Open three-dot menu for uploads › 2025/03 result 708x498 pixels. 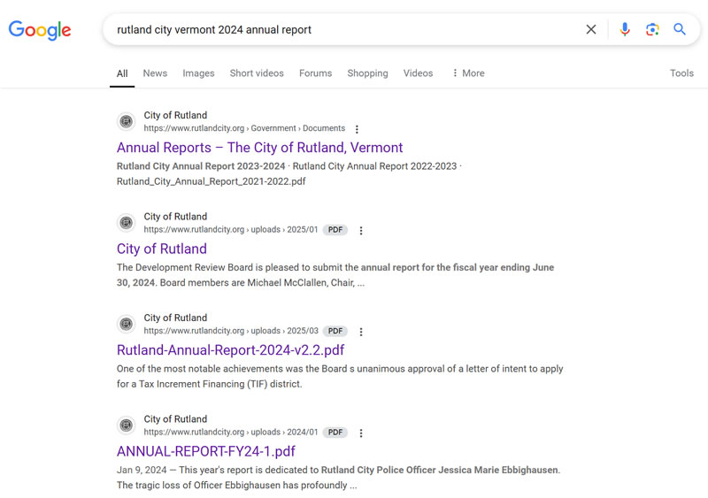pos(361,332)
